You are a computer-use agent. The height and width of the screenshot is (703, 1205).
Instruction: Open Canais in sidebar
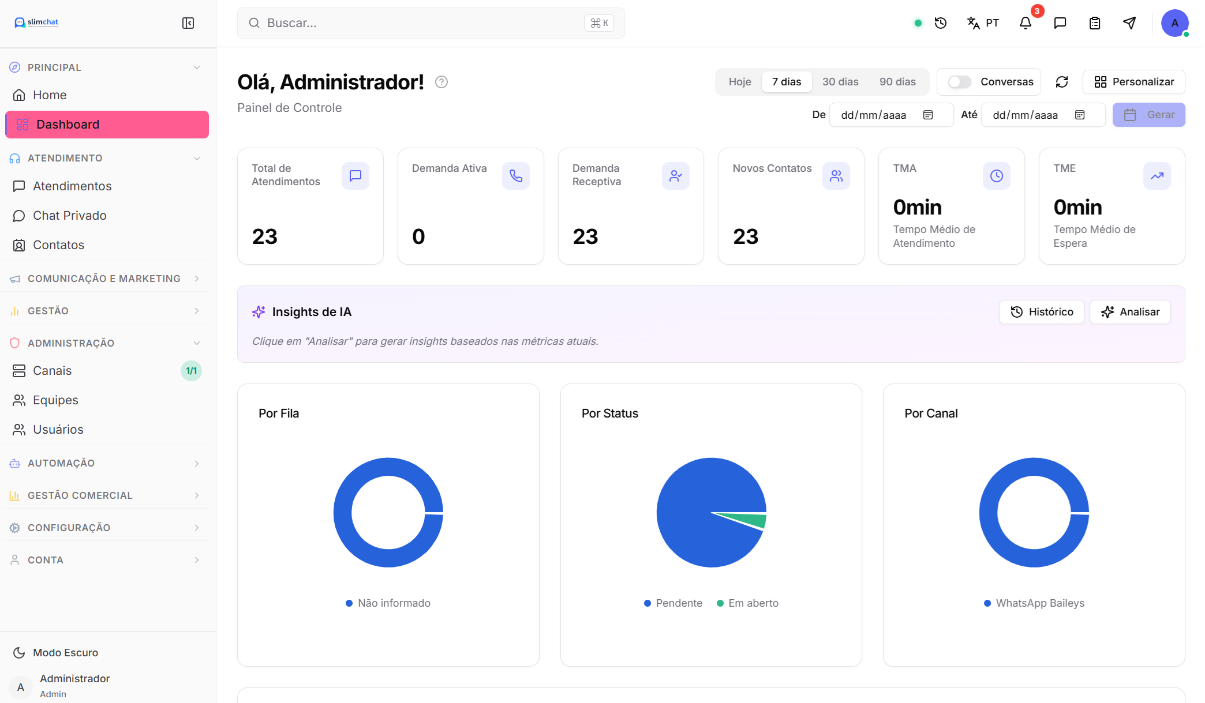coord(107,371)
